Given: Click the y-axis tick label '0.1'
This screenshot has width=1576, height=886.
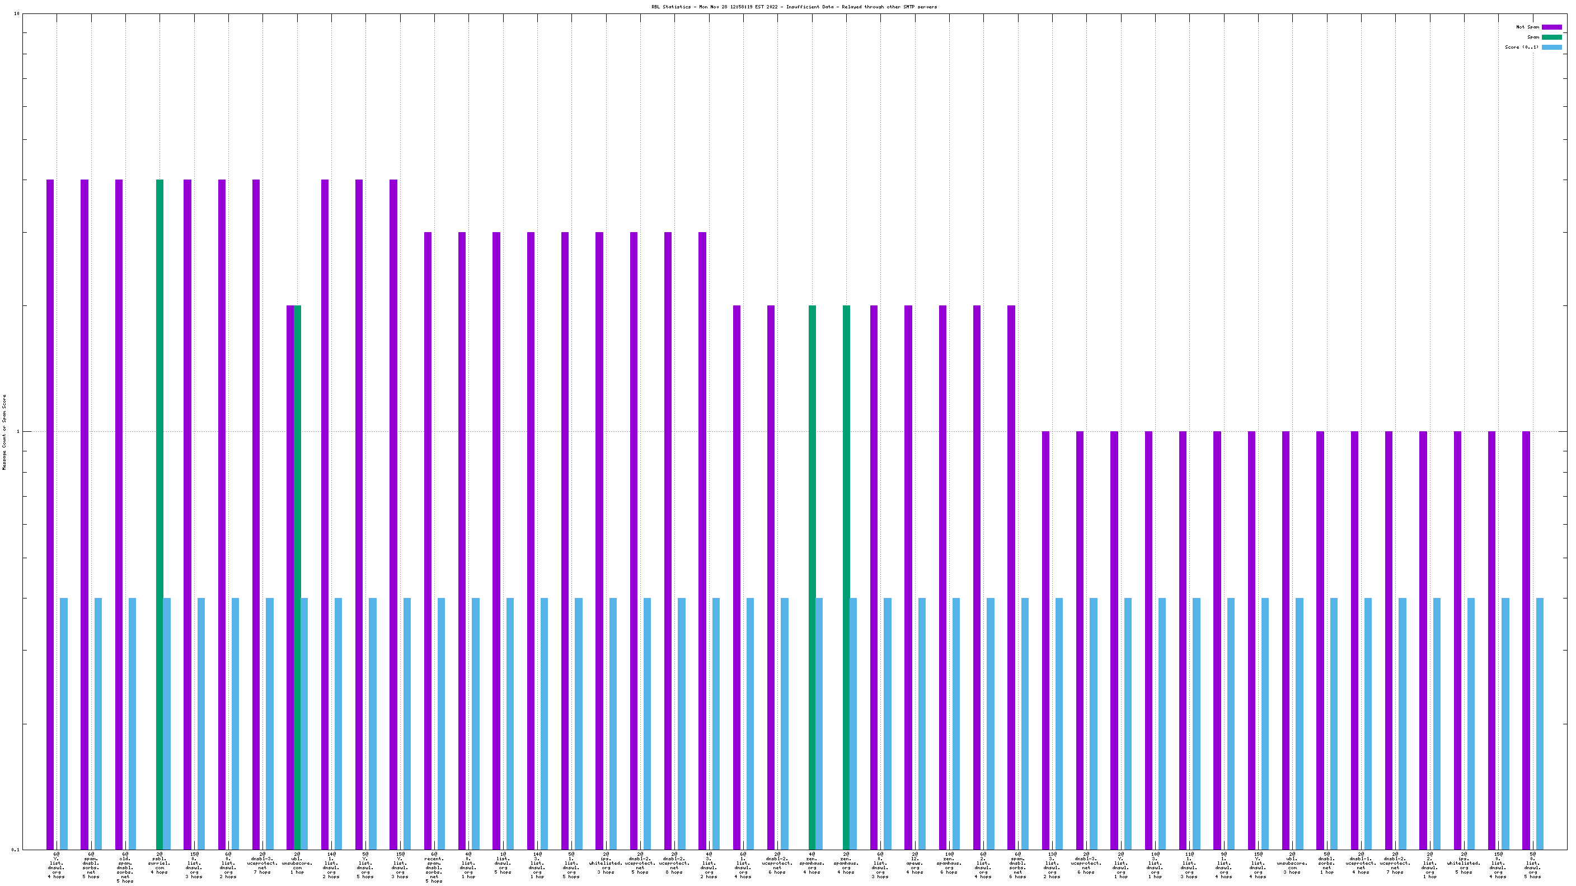Looking at the screenshot, I should (15, 849).
